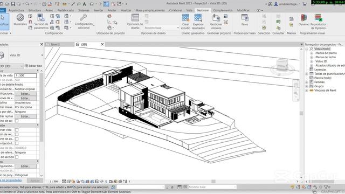Collapse Vistas (todo) in project browser
Viewport: 345px width, 194px height.
pos(307,49)
